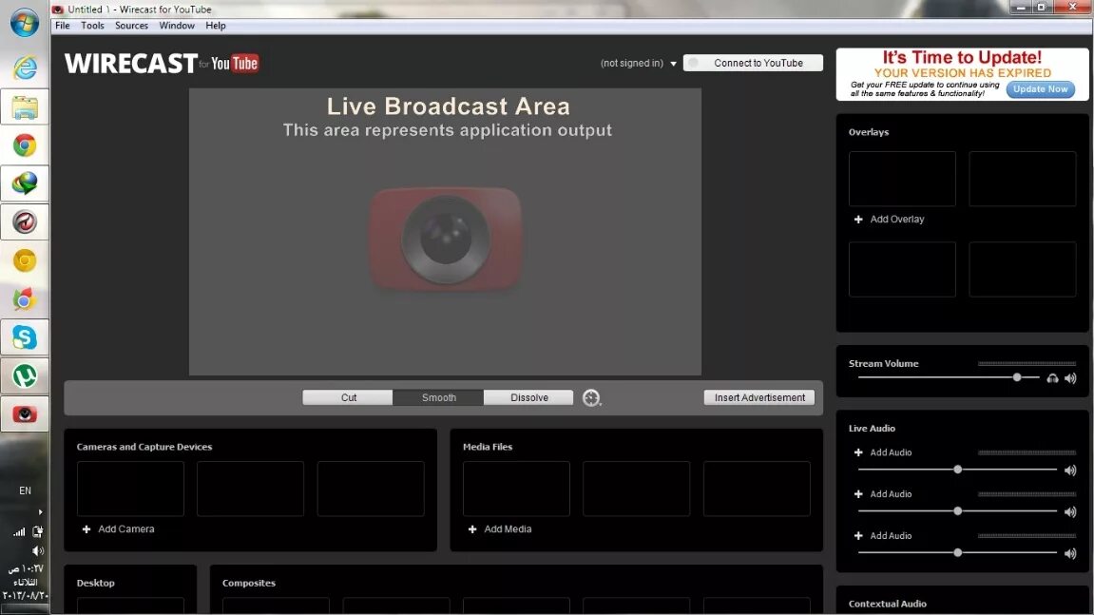Image resolution: width=1094 pixels, height=615 pixels.
Task: Mute the middle Live Audio channel speaker
Action: [x=1070, y=512]
